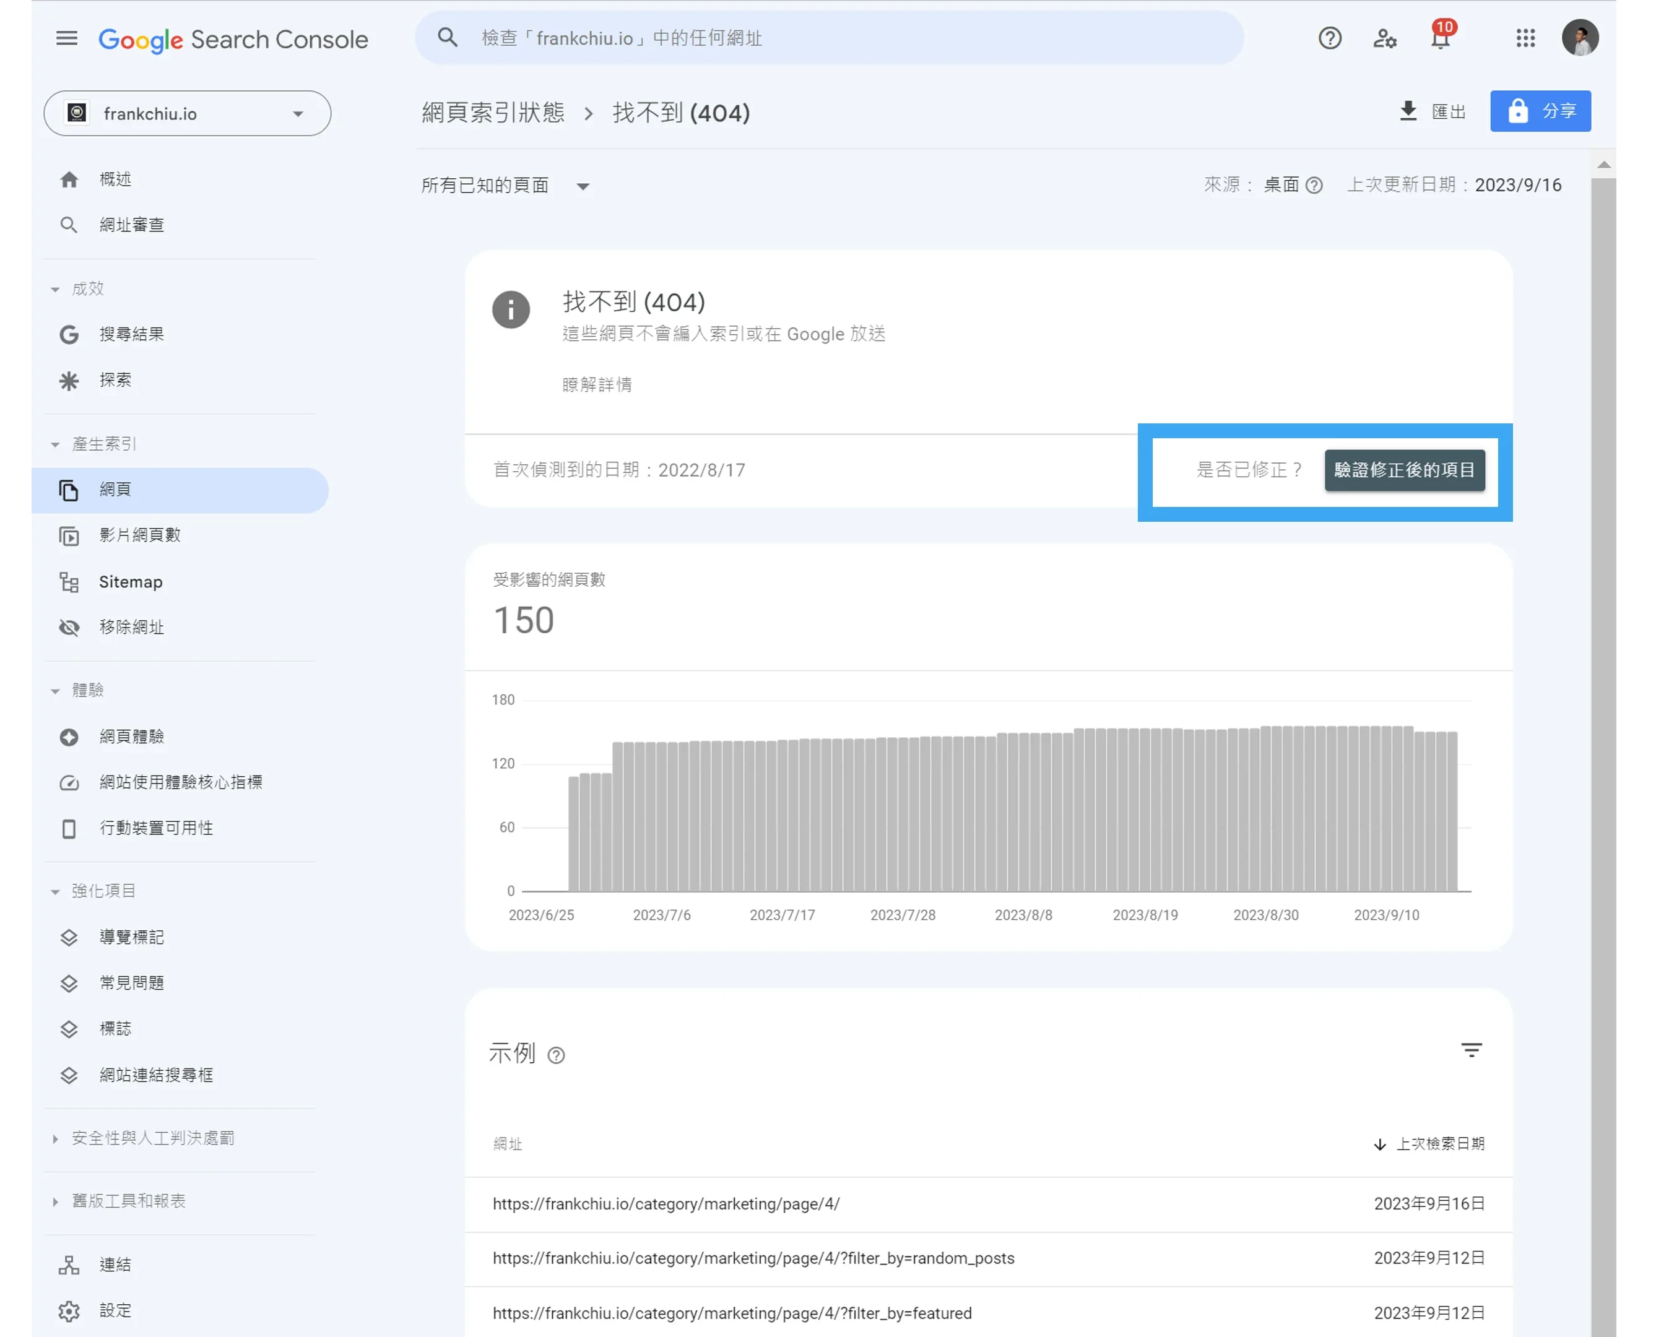Click the export download icon
Image resolution: width=1656 pixels, height=1337 pixels.
click(x=1408, y=111)
